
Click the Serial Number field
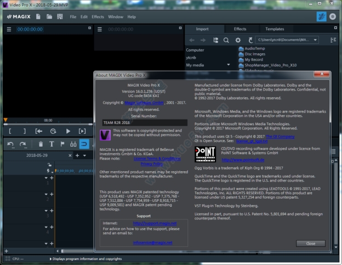coord(145,123)
